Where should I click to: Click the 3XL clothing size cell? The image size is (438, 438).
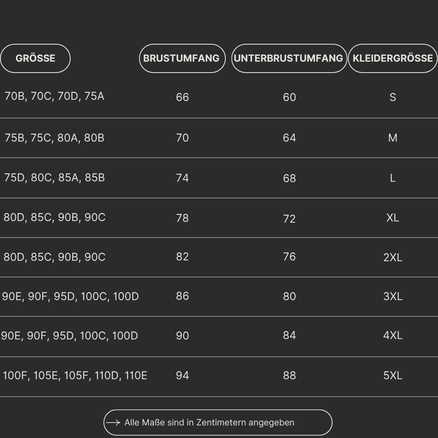393,296
